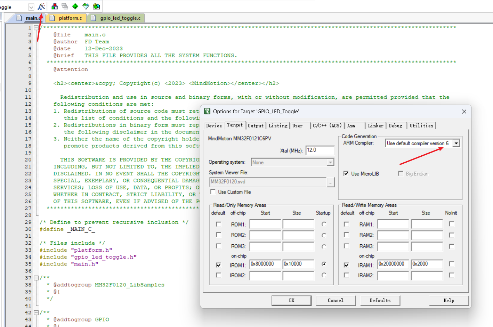Uncheck the IROM1 default checkbox
The width and height of the screenshot is (493, 327).
tap(219, 265)
